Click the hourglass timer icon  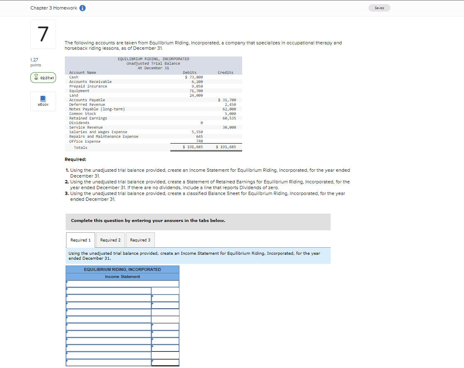(36, 77)
